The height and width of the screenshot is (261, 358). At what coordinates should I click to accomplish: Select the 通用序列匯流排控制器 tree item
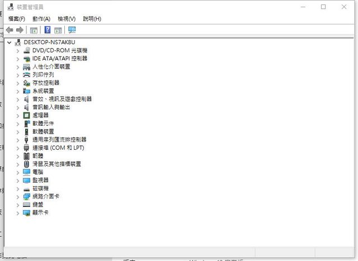point(59,140)
